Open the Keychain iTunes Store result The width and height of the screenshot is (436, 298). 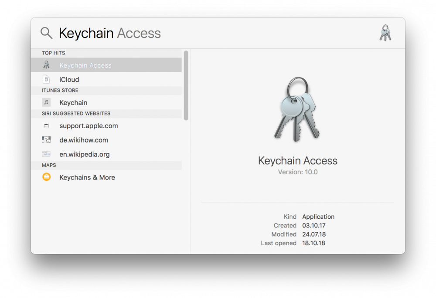106,102
